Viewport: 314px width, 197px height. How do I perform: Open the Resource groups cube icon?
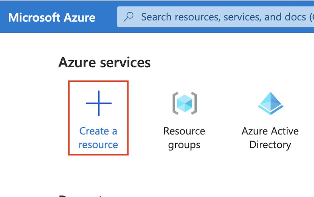(185, 103)
